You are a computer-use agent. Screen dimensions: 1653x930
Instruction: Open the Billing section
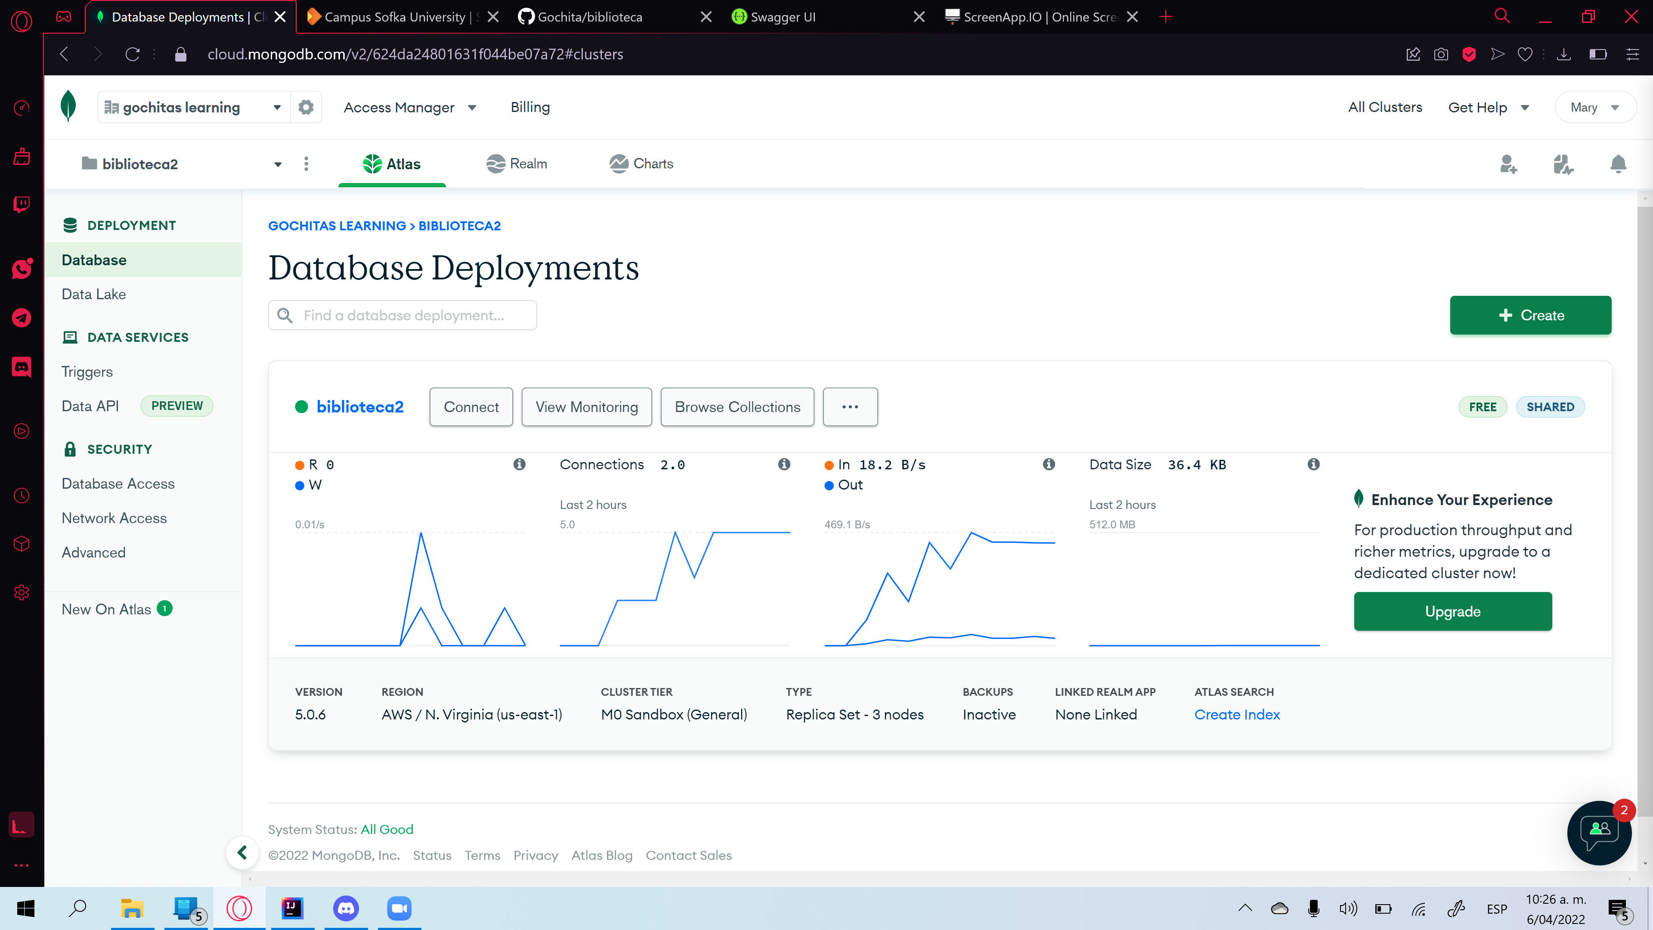[530, 107]
